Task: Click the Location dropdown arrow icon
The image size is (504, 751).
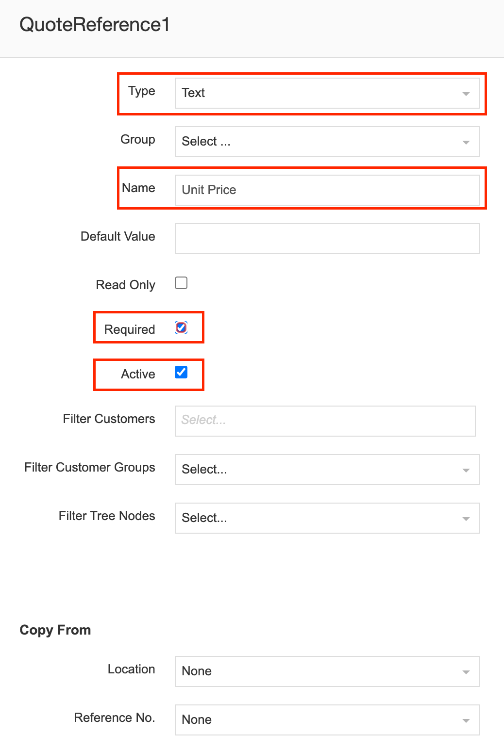Action: click(x=466, y=672)
